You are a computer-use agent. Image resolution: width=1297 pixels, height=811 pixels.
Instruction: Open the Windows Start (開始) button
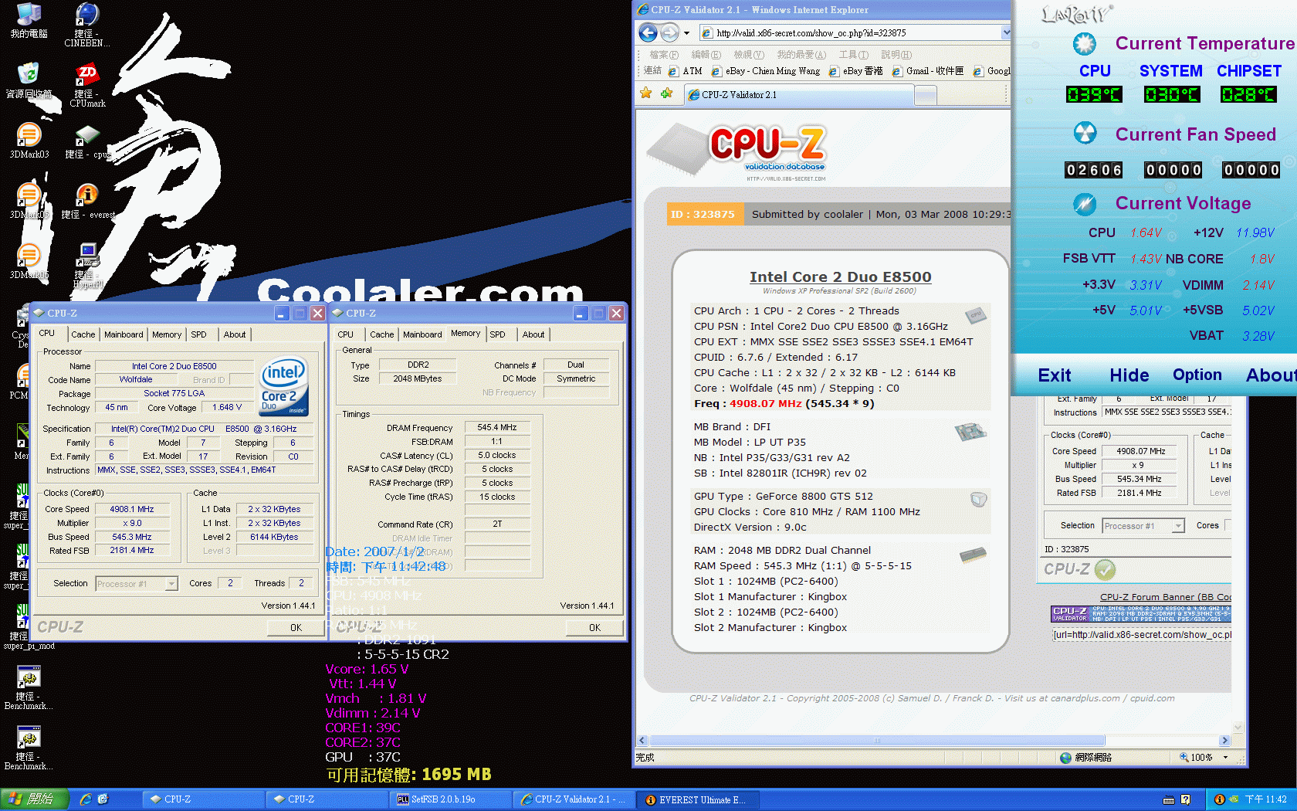35,799
